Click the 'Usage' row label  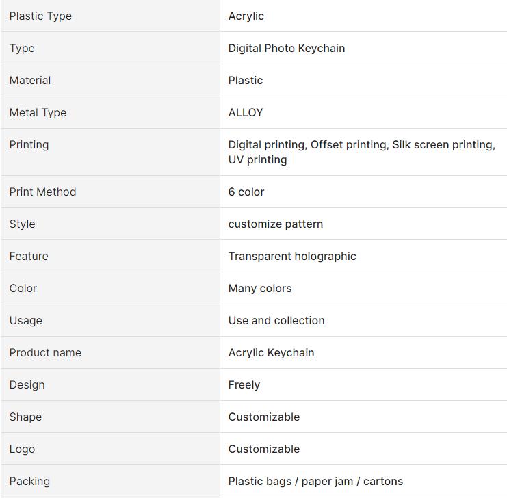coord(26,320)
